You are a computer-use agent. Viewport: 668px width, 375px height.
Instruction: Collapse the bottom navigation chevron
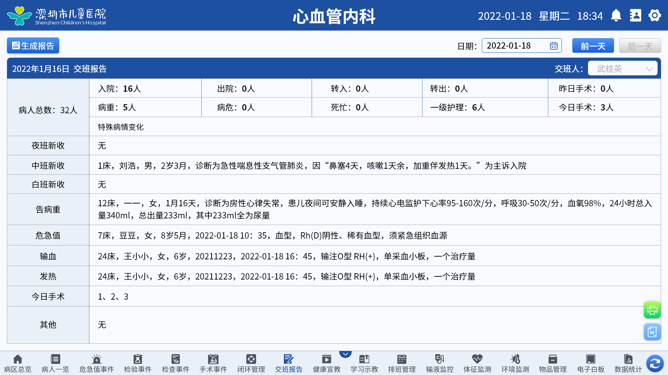[345, 354]
